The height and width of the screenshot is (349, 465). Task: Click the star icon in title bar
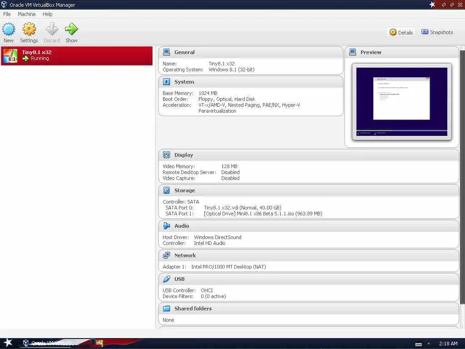(432, 5)
